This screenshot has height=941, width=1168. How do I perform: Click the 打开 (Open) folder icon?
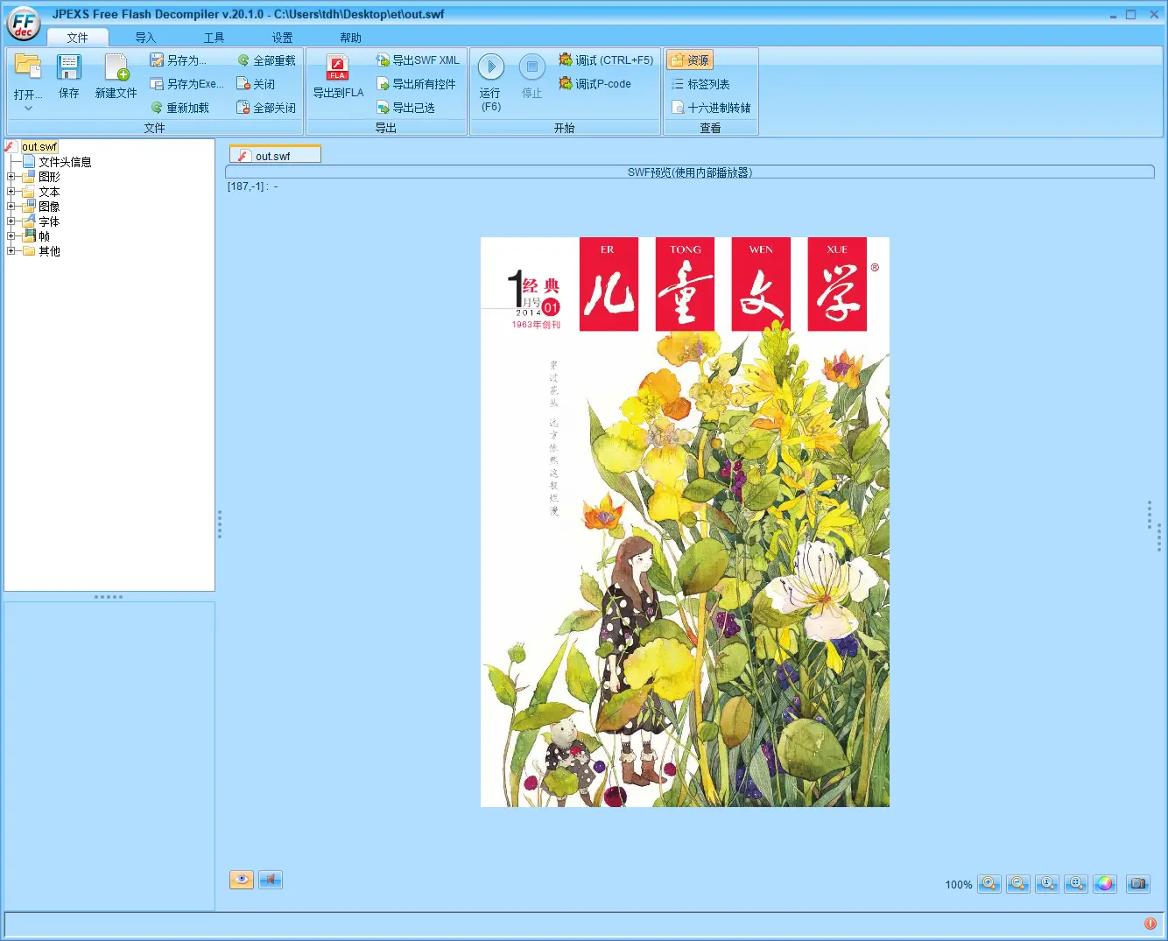[x=28, y=67]
